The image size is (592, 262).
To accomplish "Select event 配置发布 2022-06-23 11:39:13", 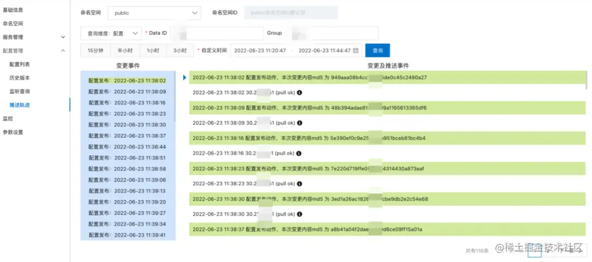I will (127, 191).
